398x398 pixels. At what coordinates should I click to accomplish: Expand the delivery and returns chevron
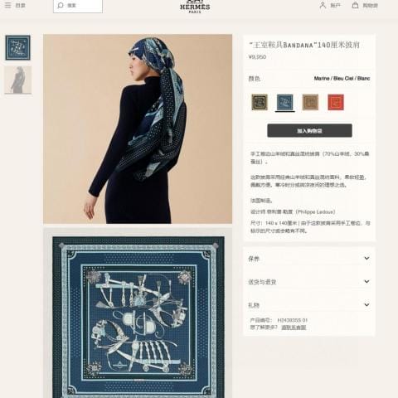366,281
